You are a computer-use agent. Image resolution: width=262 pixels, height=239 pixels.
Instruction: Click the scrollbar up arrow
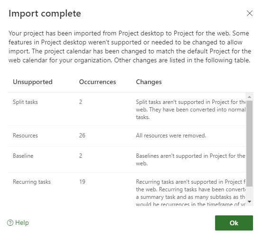[x=249, y=97]
